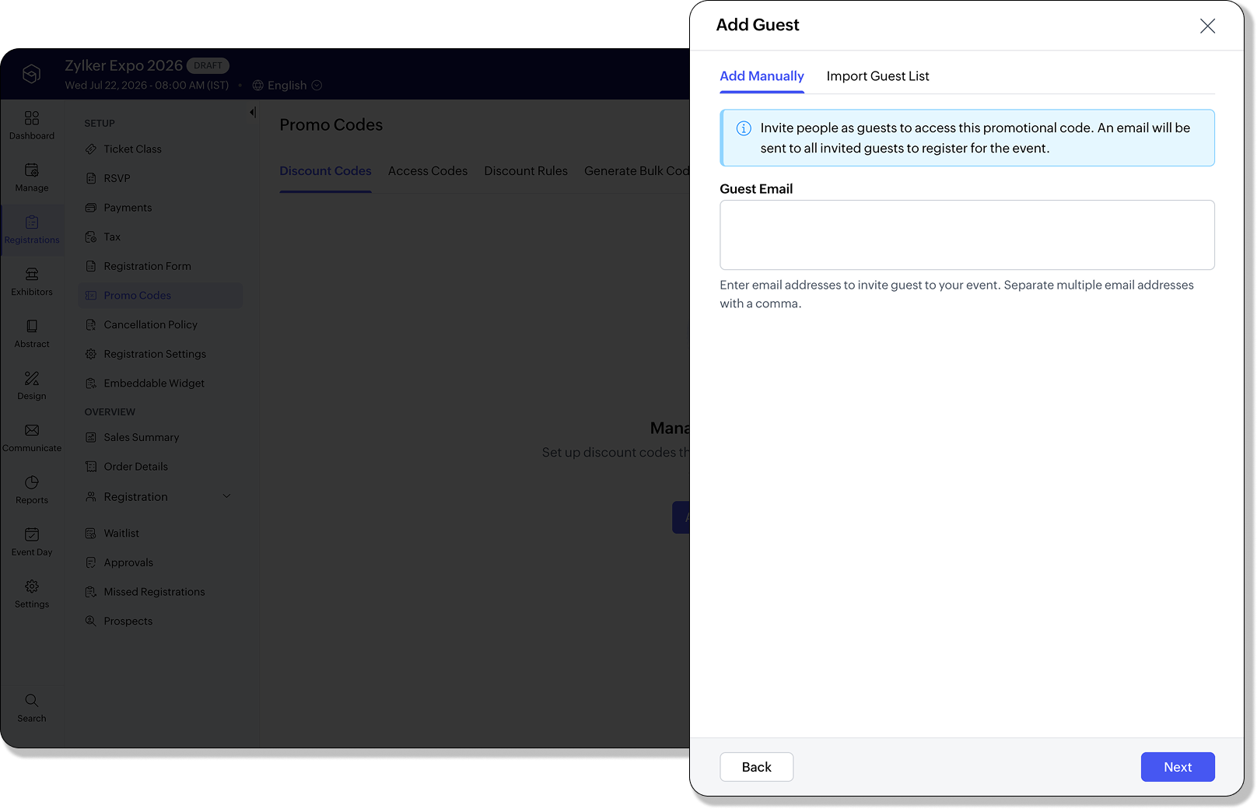Click the Tax menu icon
The image size is (1257, 809).
[91, 237]
